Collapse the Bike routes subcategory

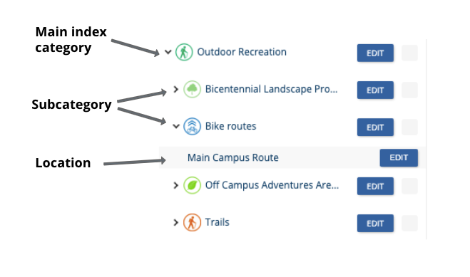176,126
